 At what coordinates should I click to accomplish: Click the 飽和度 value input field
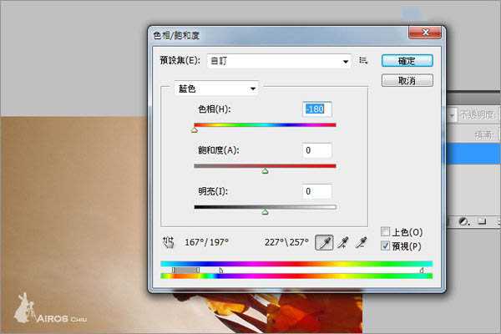(x=317, y=150)
